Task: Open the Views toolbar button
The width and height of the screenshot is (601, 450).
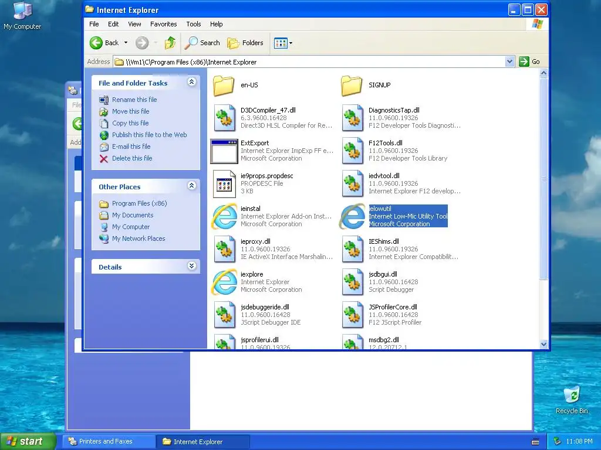Action: (283, 43)
